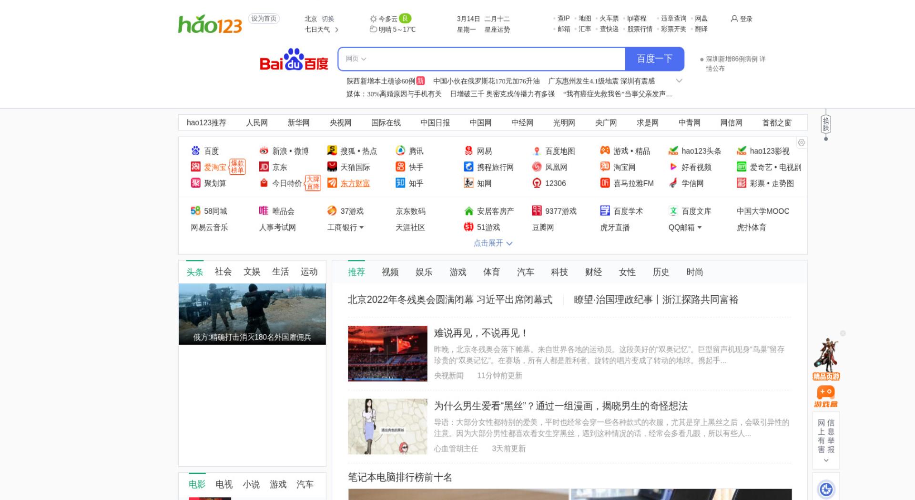This screenshot has width=915, height=500.
Task: Open the 首都之窗 link
Action: click(776, 122)
